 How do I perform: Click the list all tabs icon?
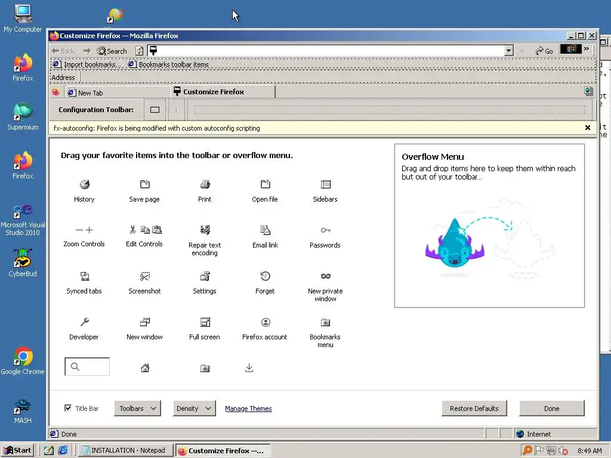tap(588, 91)
